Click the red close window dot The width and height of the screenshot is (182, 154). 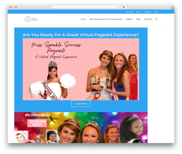[11, 7]
